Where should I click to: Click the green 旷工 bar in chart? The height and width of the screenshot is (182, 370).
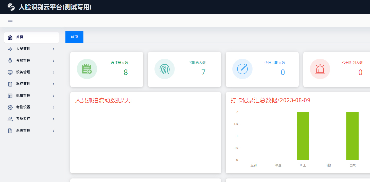point(303,136)
